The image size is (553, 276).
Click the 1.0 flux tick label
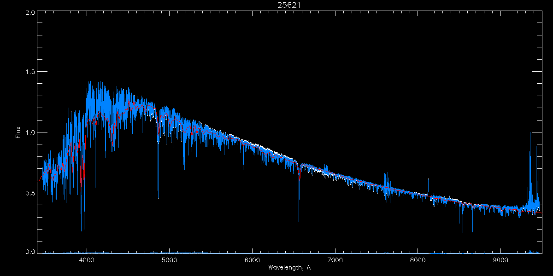pyautogui.click(x=30, y=132)
